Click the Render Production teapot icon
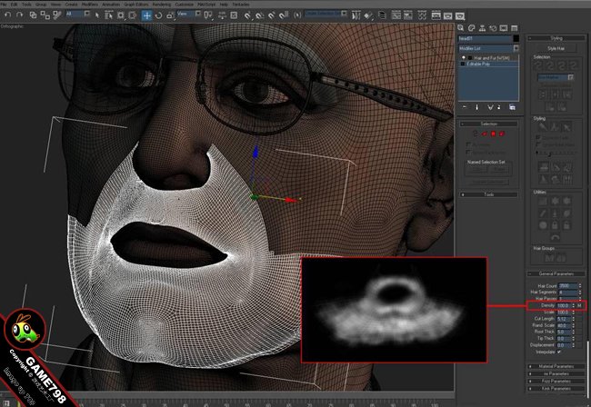This screenshot has width=591, height=407. (460, 15)
